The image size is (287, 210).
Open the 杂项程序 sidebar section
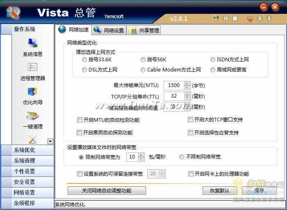27,203
